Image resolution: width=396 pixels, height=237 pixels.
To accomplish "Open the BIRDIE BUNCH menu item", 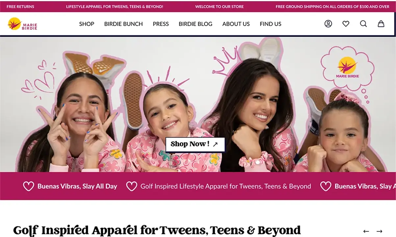I will (x=123, y=24).
